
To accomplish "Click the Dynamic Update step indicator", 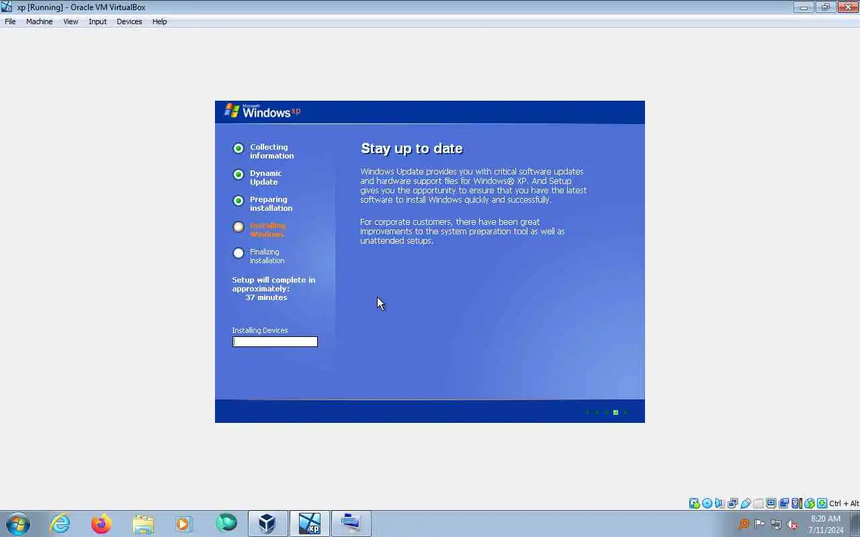I will point(239,175).
